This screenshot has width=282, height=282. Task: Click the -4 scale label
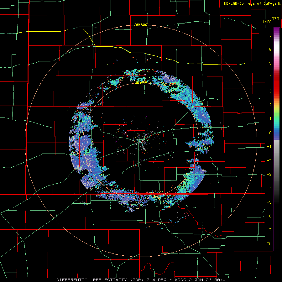pos(269,188)
